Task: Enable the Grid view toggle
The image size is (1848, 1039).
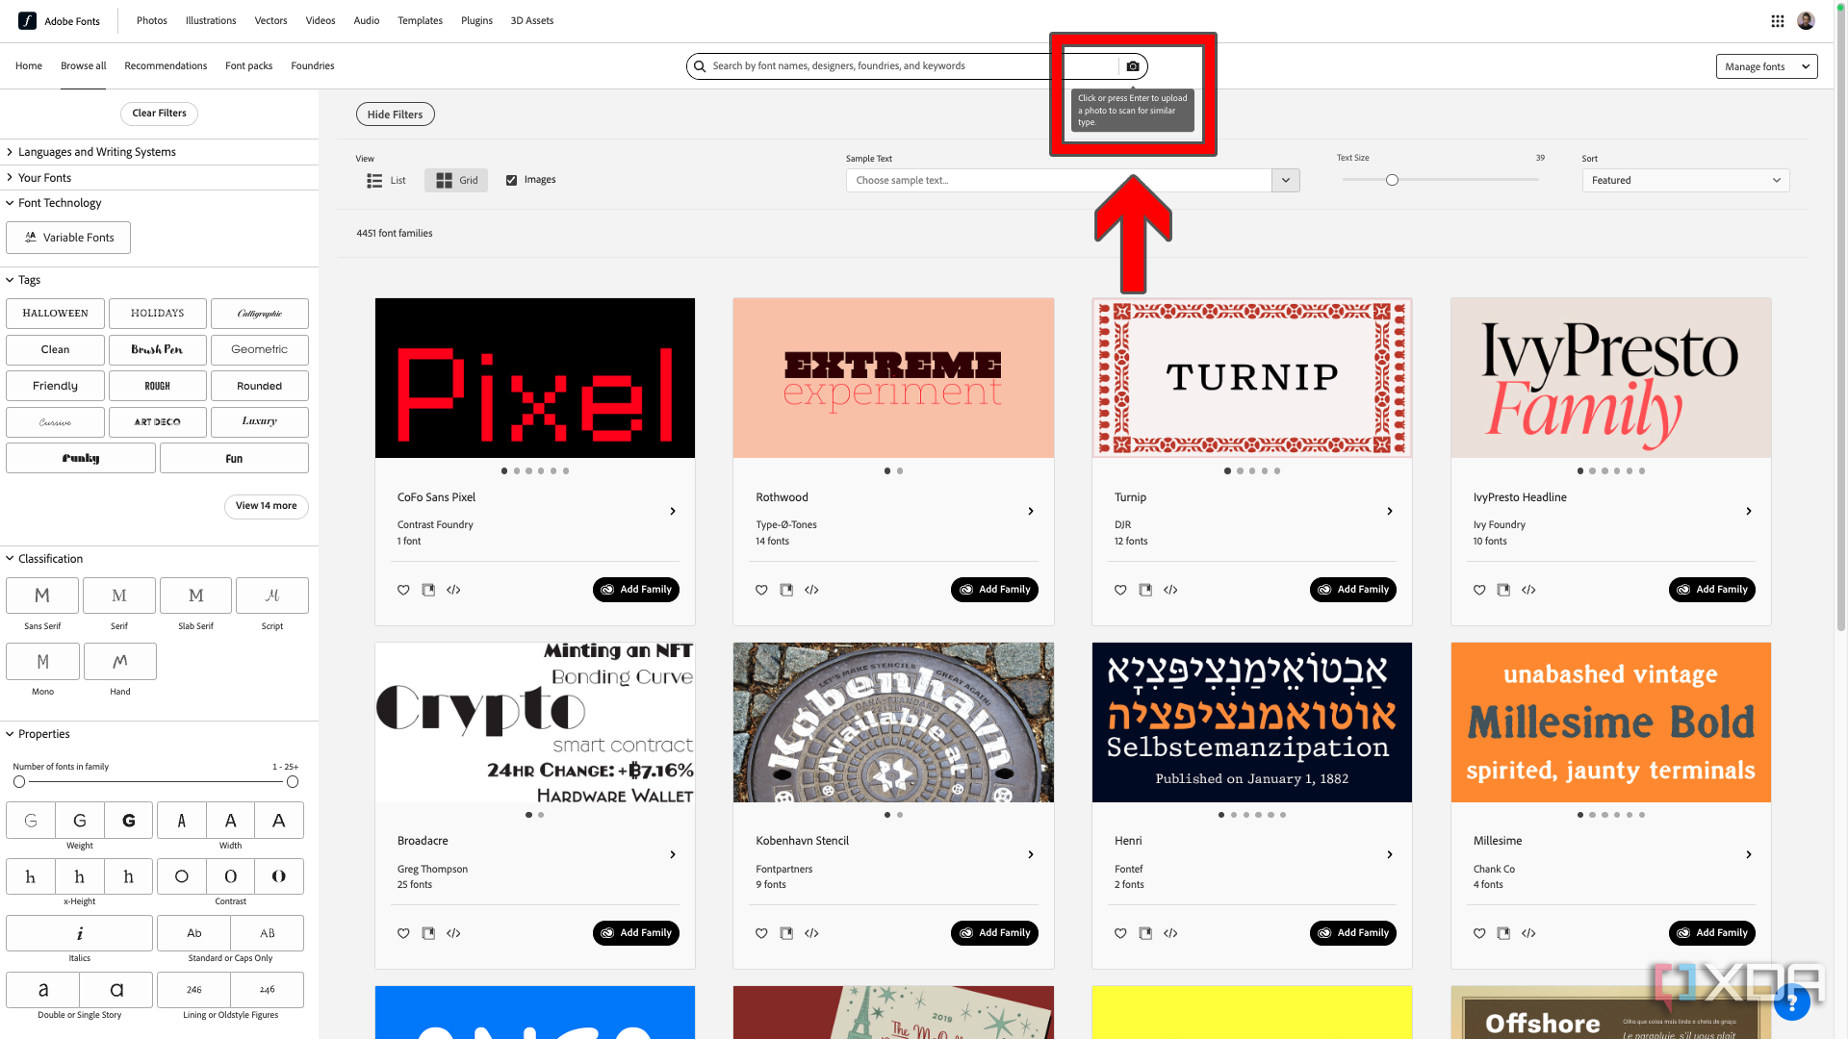Action: [x=457, y=179]
